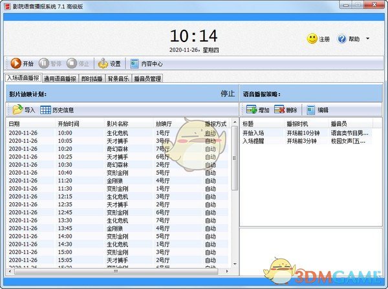The image size is (388, 289).
Task: Stop broadcasting with the 停止 toolbar button
Action: (x=78, y=63)
